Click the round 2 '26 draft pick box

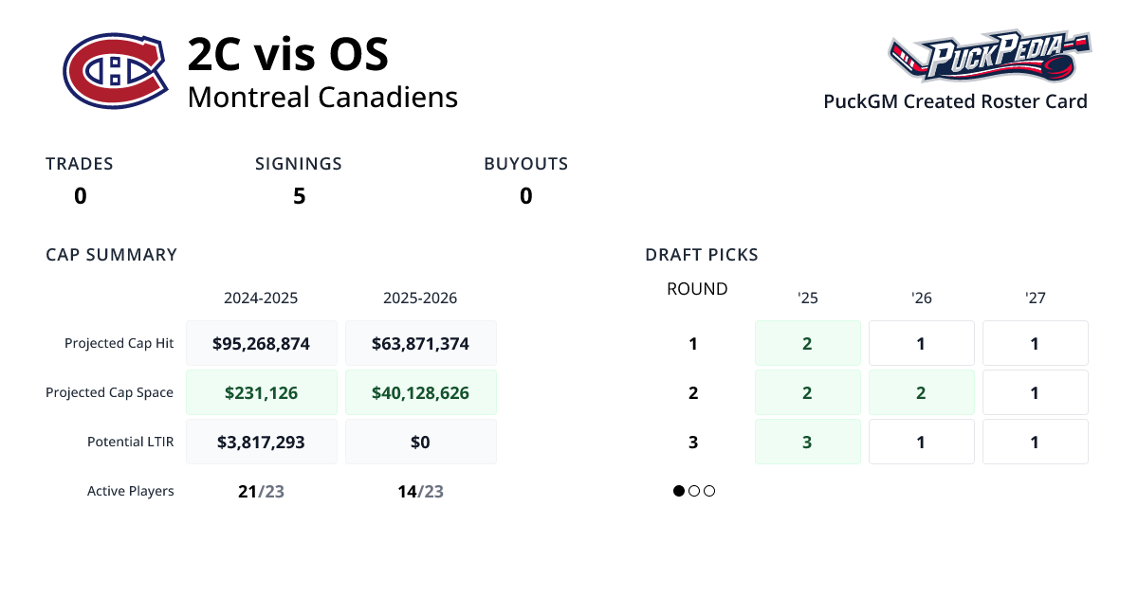click(922, 392)
